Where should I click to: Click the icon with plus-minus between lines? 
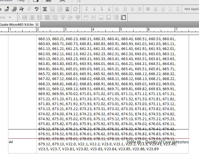click(67, 9)
